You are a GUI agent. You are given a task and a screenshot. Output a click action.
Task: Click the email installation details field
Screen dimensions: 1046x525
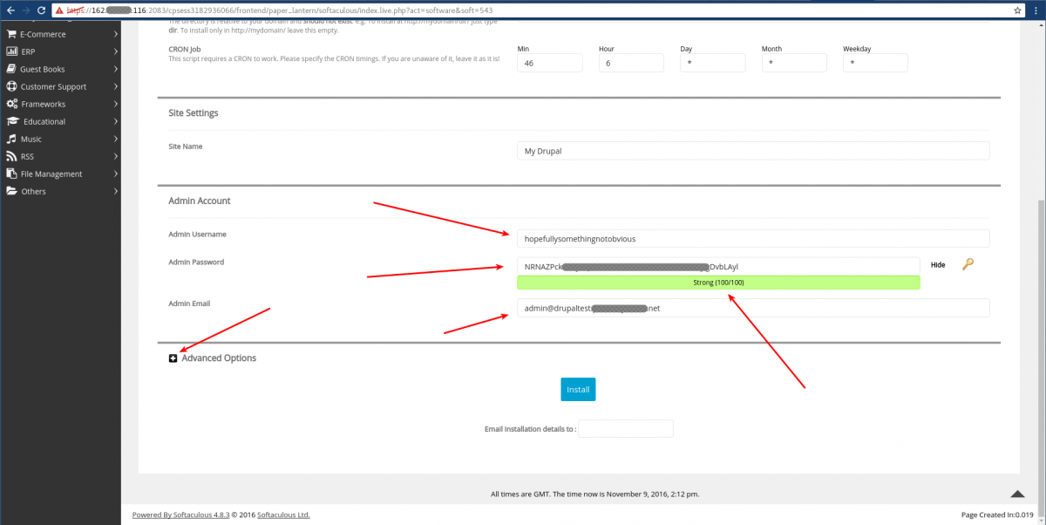pos(628,428)
